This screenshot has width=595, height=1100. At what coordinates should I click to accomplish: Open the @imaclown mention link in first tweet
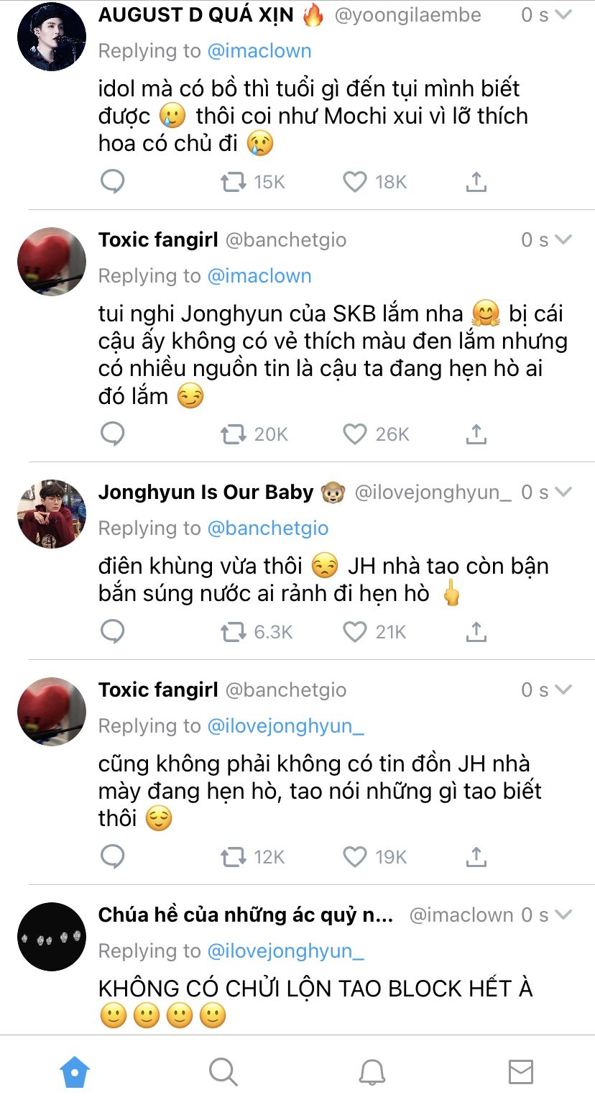click(x=259, y=51)
